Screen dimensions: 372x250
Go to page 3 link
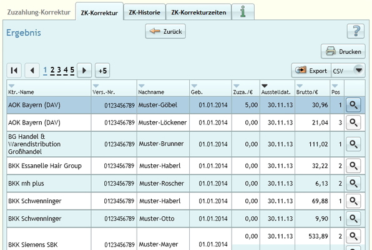click(59, 71)
